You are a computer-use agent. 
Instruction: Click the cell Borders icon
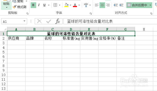click(x=55, y=5)
